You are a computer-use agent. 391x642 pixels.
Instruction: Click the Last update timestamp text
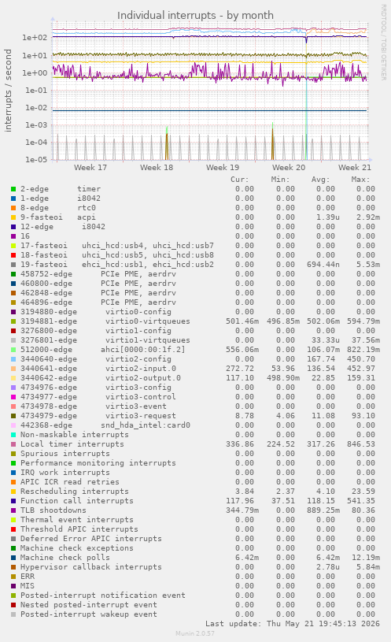pyautogui.click(x=293, y=624)
